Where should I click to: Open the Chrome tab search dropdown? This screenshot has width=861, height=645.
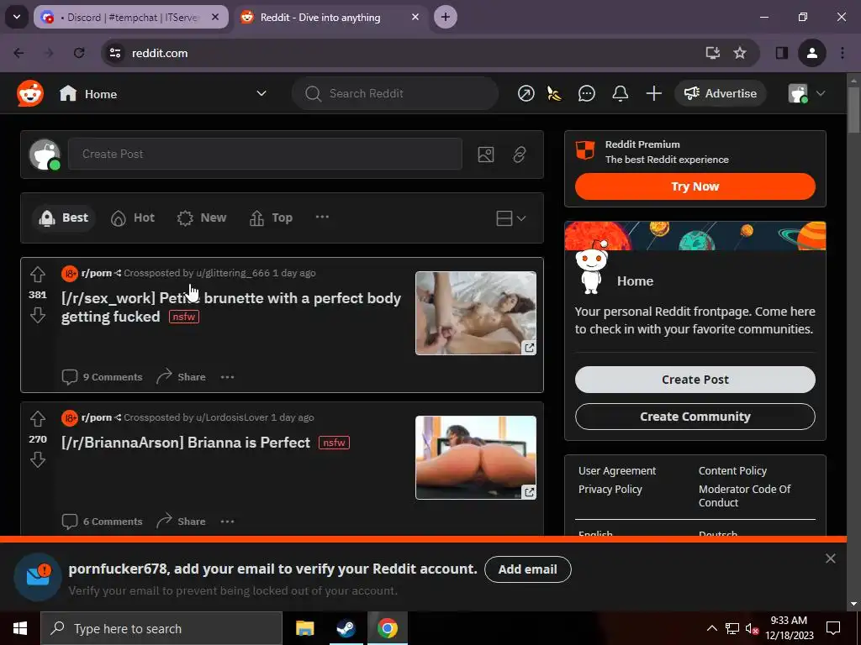pyautogui.click(x=17, y=17)
